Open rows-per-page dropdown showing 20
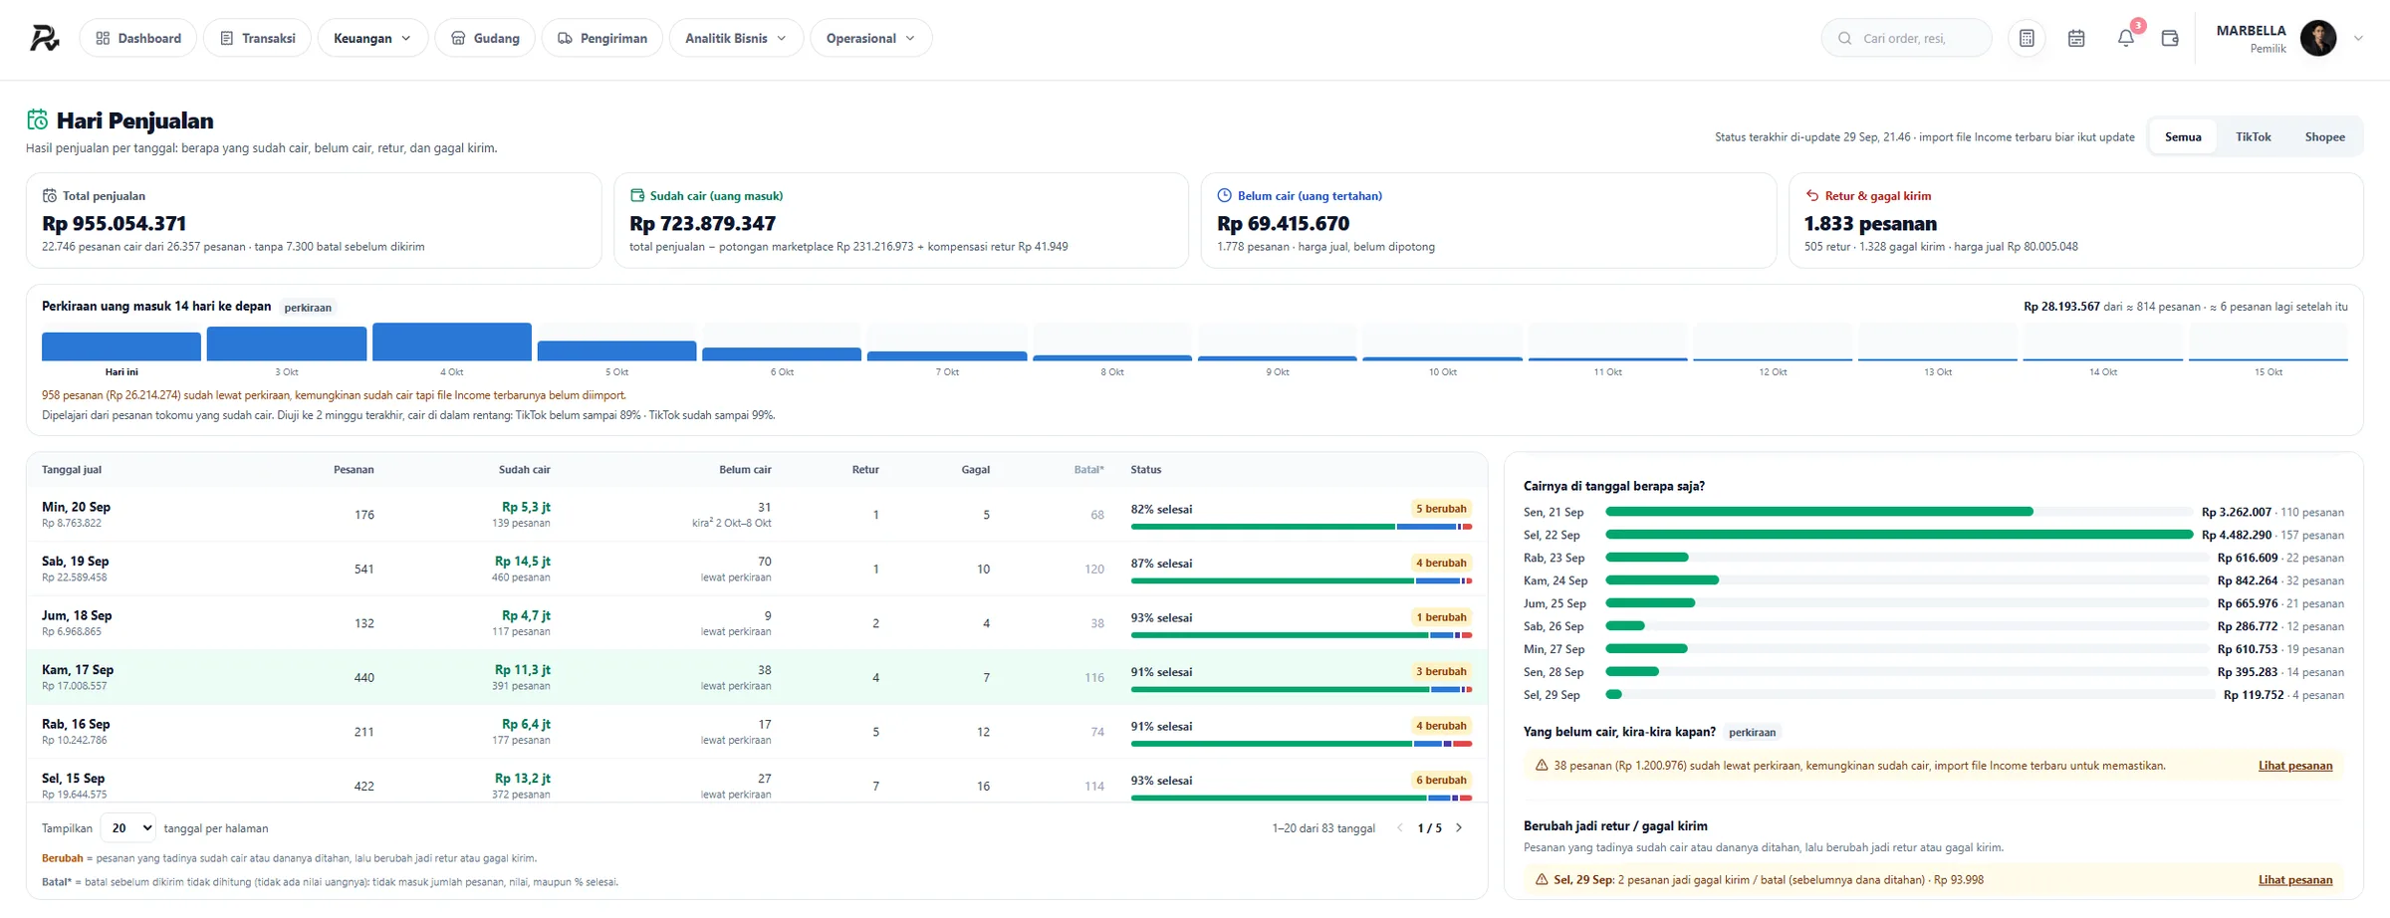Screen dimensions: 2390x918 [x=128, y=827]
